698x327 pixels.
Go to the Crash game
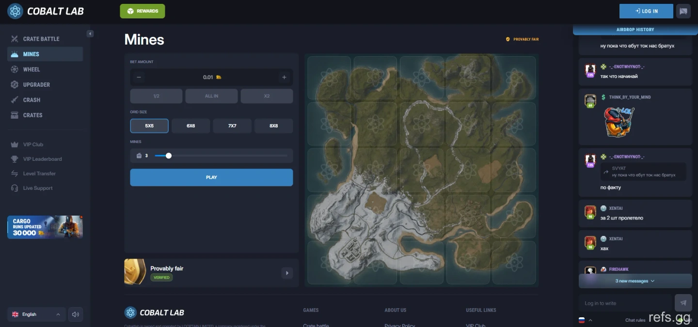click(x=45, y=100)
